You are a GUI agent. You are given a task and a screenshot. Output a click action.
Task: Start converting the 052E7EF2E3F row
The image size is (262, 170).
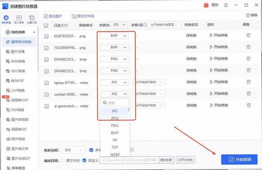coord(219,35)
